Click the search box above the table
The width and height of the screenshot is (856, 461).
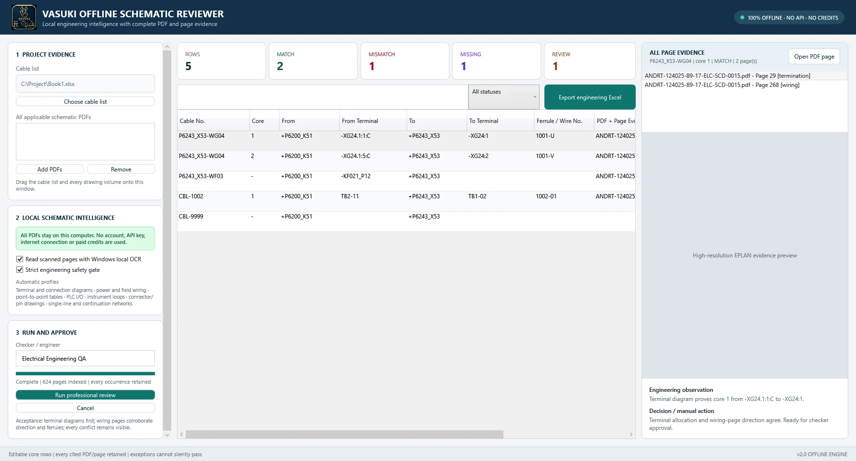tap(323, 97)
